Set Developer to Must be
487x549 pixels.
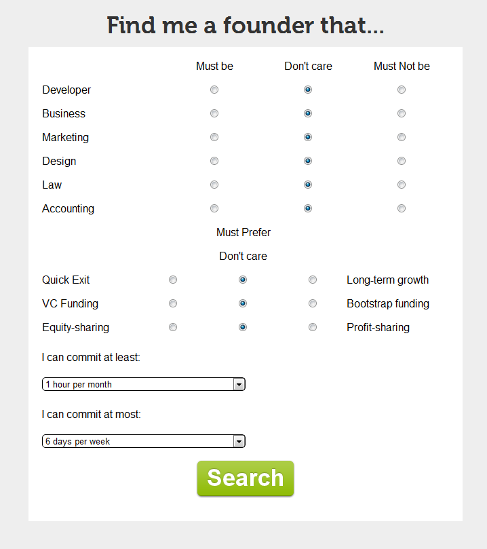(x=214, y=90)
